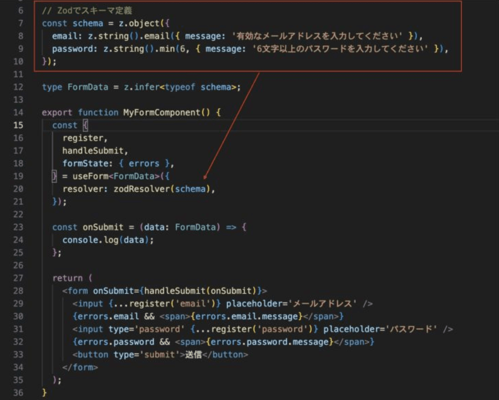Place cursor on 'schema' constant declaration name
Viewport: 499px width, 400px height.
88,23
